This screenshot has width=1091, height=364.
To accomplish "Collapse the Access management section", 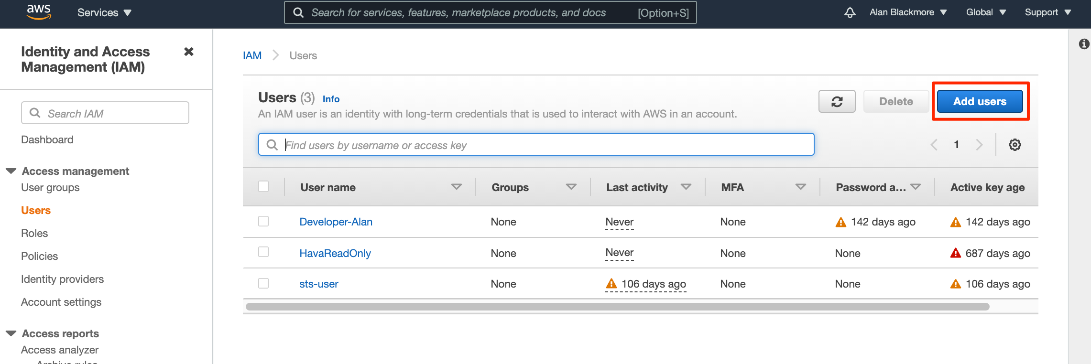I will (11, 171).
